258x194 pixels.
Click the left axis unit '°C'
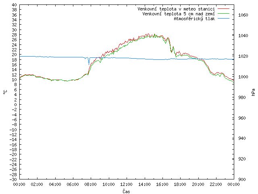(5, 92)
